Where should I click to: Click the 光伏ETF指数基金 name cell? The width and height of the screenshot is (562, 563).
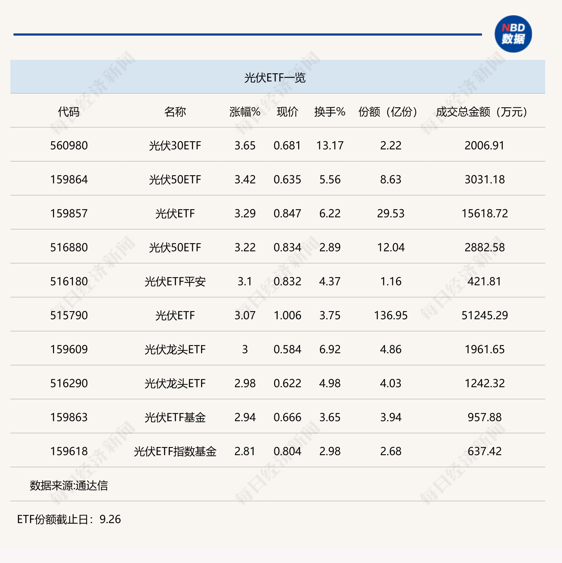coord(175,451)
